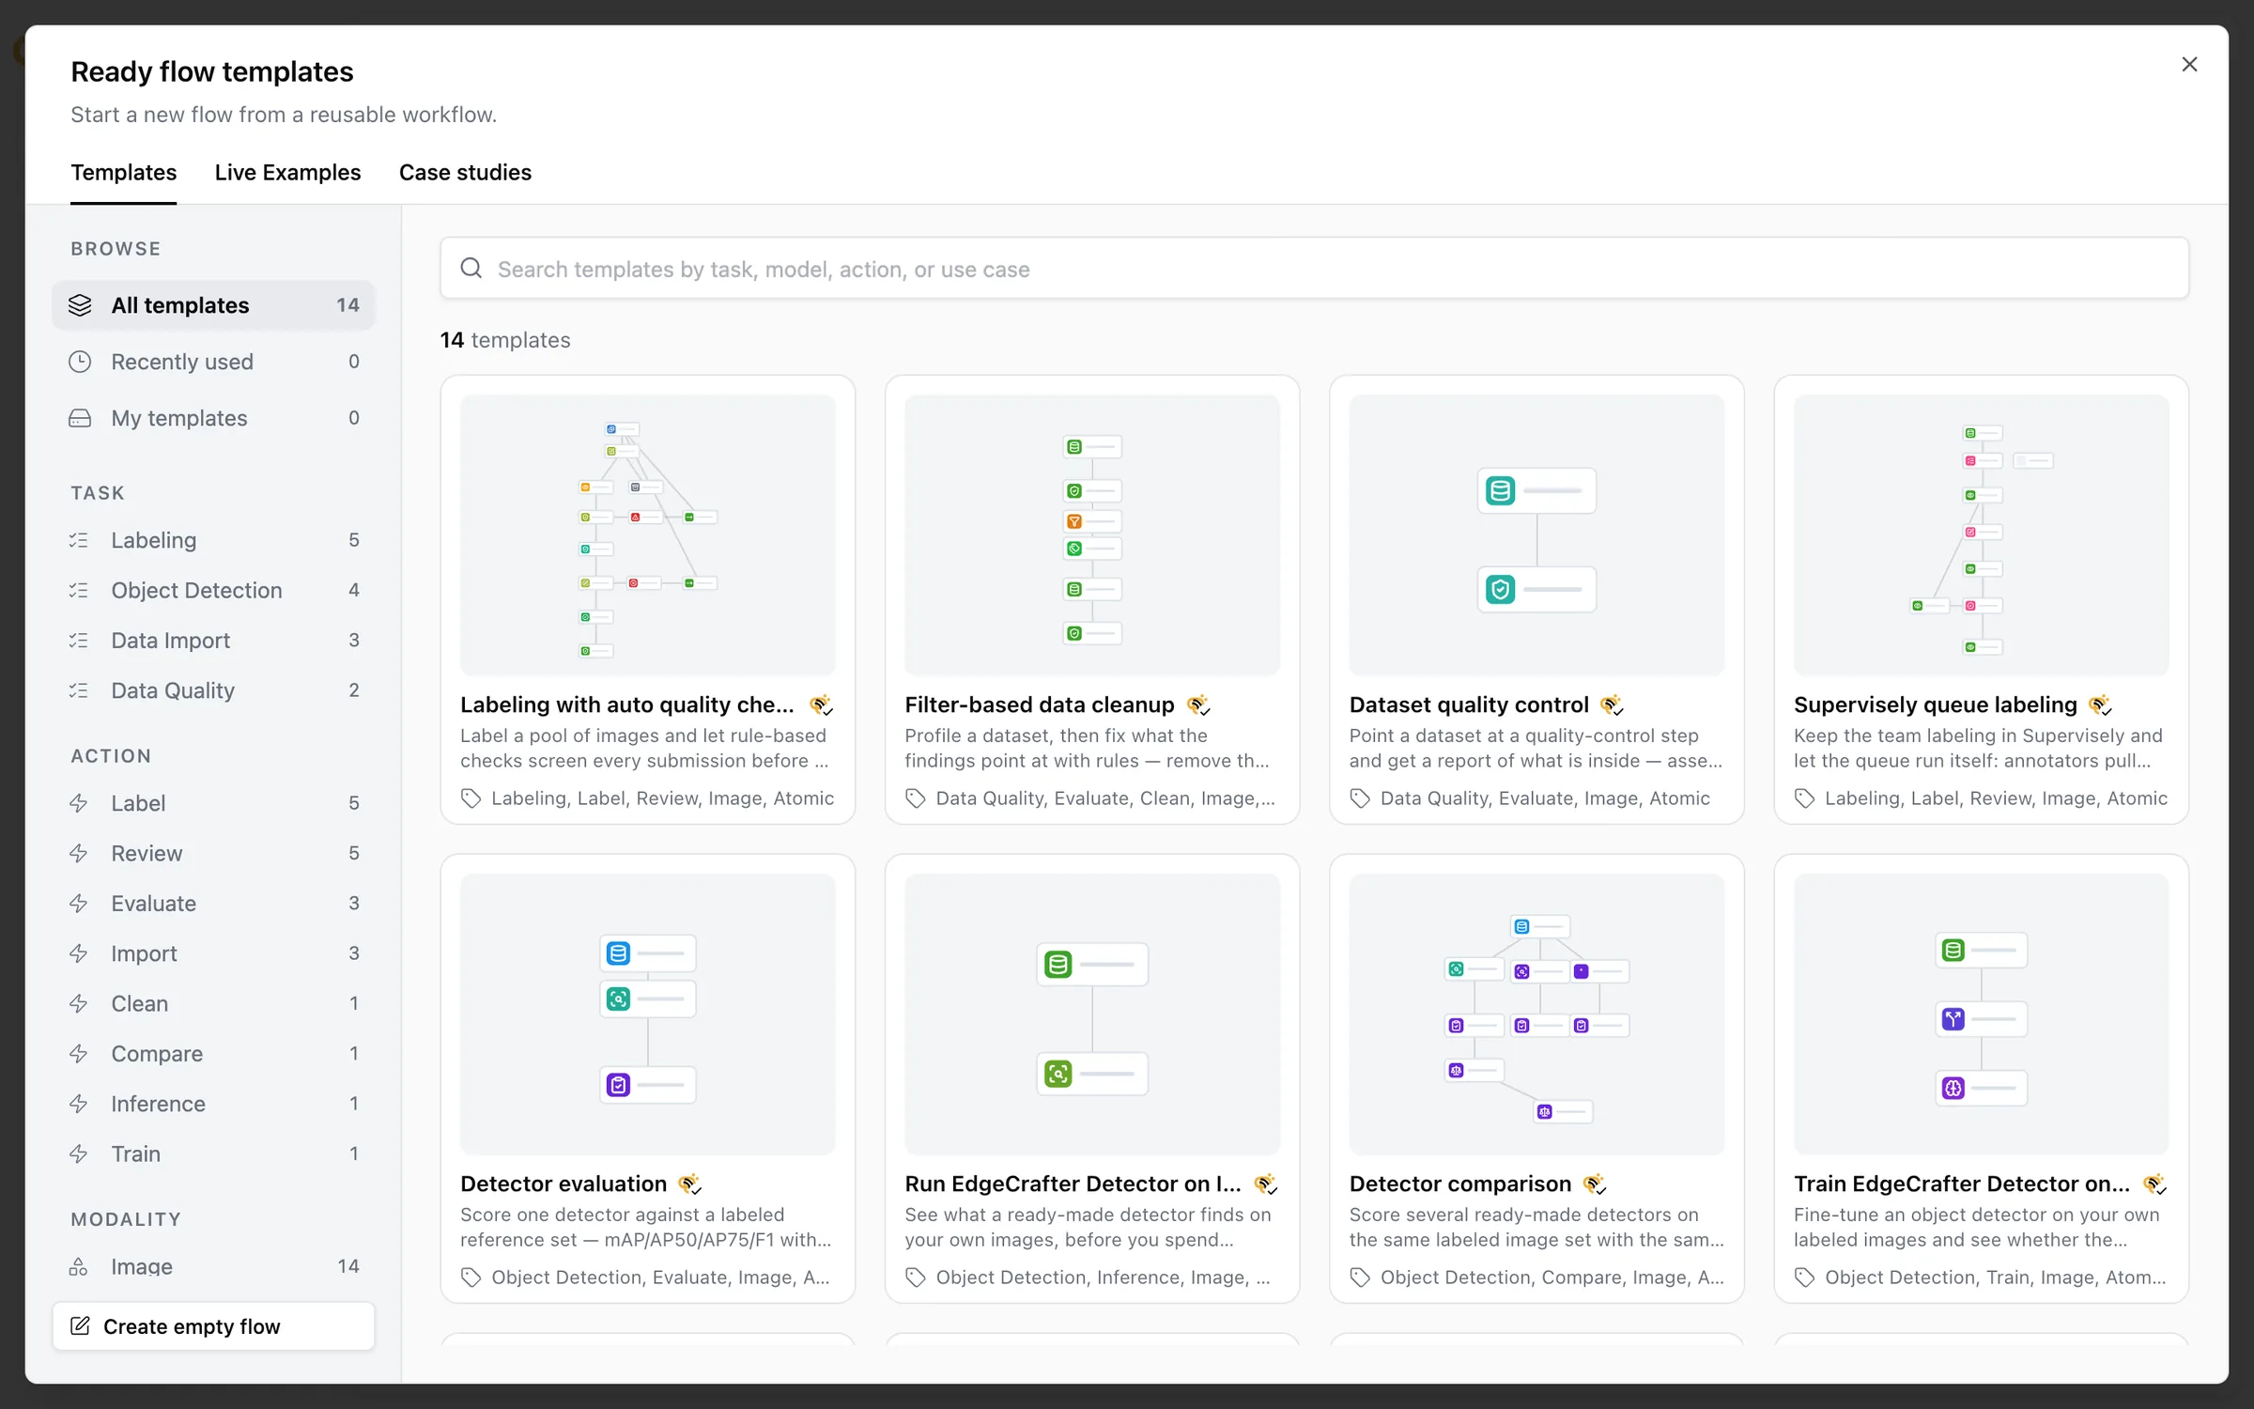Filter templates by Train action

pos(213,1154)
